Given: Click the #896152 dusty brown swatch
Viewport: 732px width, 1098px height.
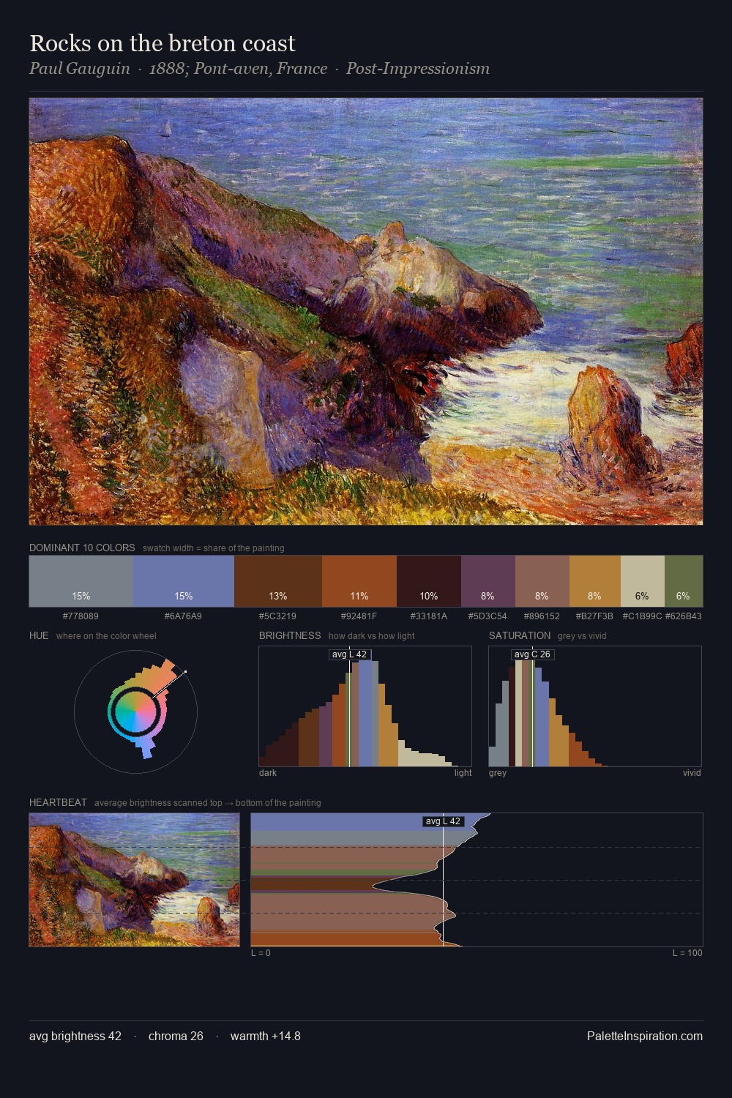Looking at the screenshot, I should click(x=542, y=581).
